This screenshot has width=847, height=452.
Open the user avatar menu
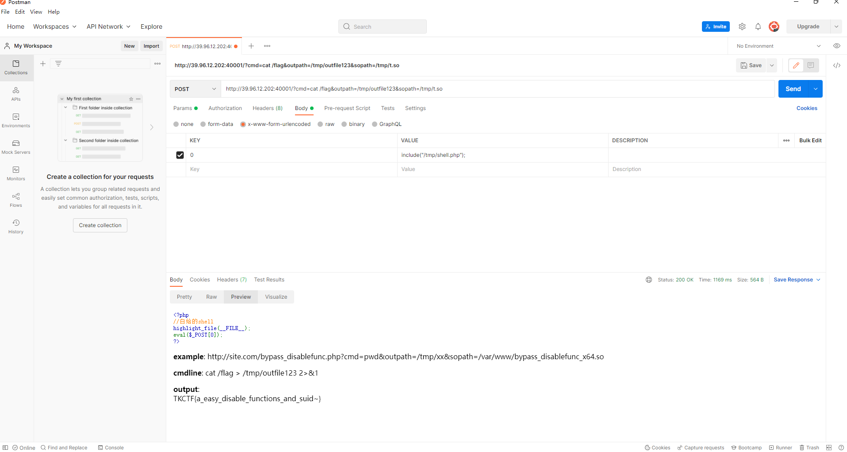(774, 27)
